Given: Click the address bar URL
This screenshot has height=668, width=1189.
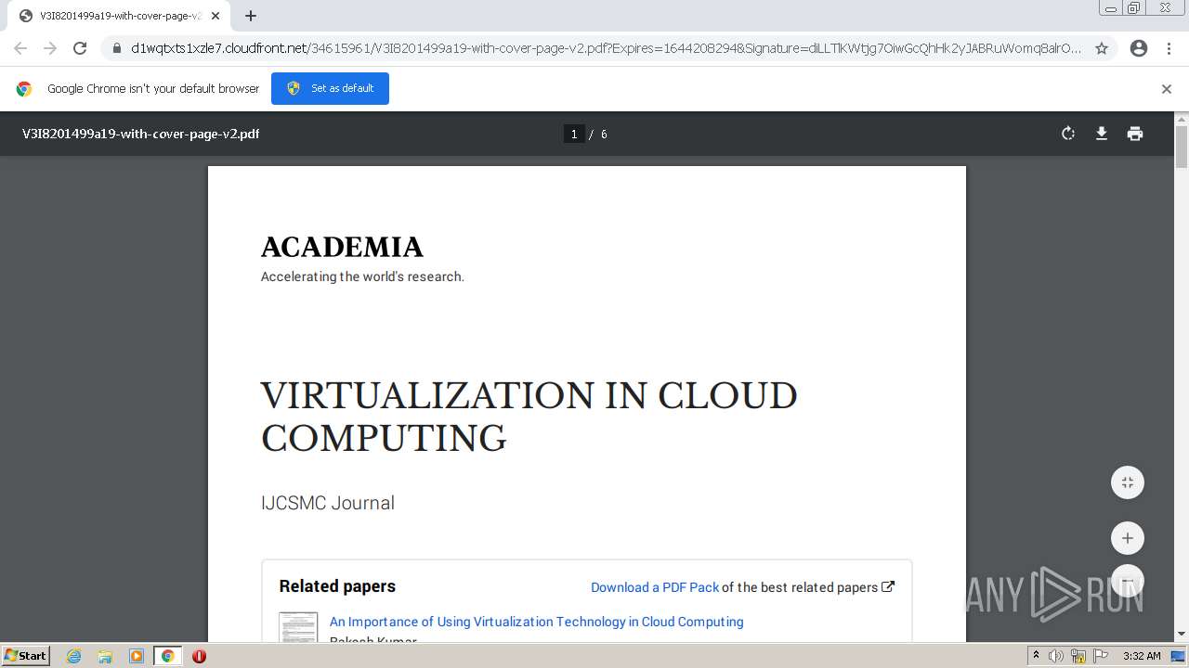Looking at the screenshot, I should click(606, 48).
